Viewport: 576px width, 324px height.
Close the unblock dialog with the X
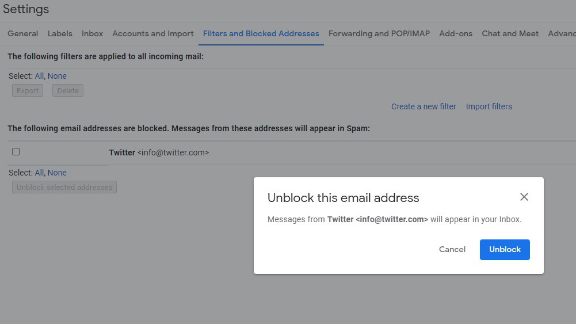coord(524,197)
